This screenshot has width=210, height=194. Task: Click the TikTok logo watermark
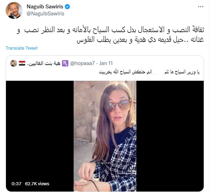click(x=132, y=168)
